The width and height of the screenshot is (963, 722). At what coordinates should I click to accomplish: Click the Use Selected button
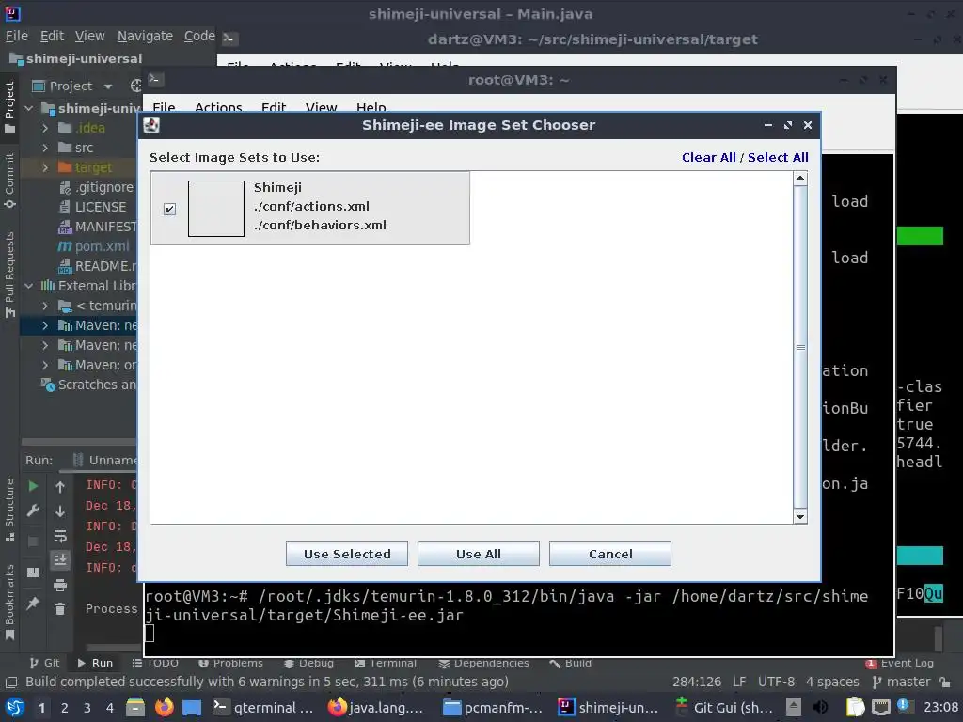(347, 554)
